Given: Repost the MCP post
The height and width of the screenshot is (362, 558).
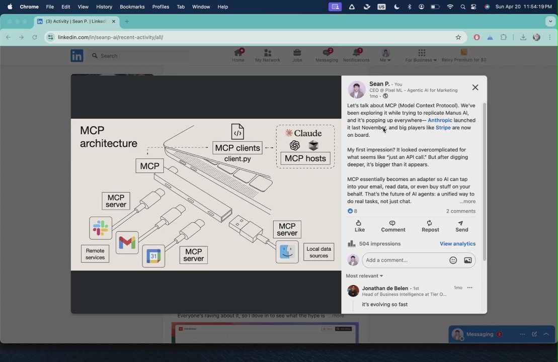Looking at the screenshot, I should 430,226.
